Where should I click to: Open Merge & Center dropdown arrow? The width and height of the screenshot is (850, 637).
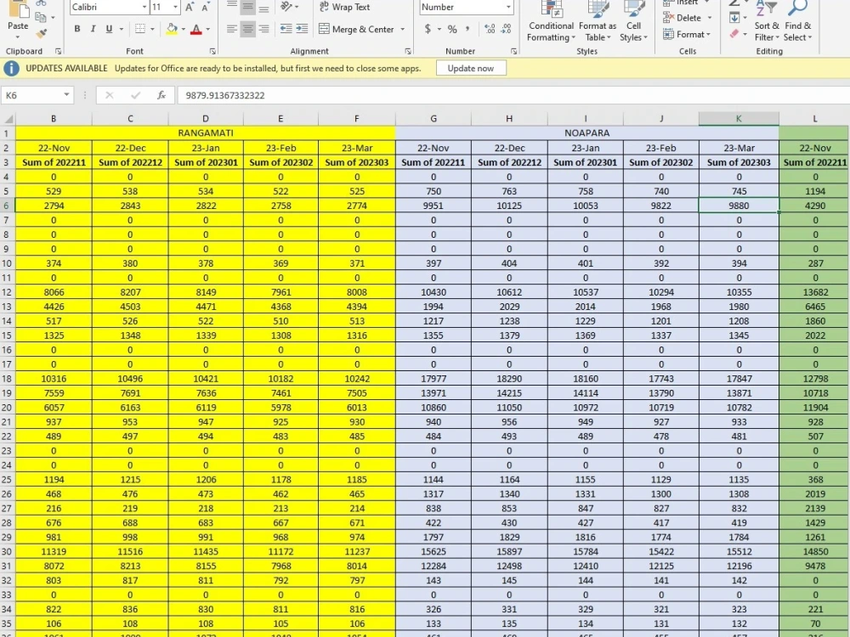pyautogui.click(x=402, y=29)
